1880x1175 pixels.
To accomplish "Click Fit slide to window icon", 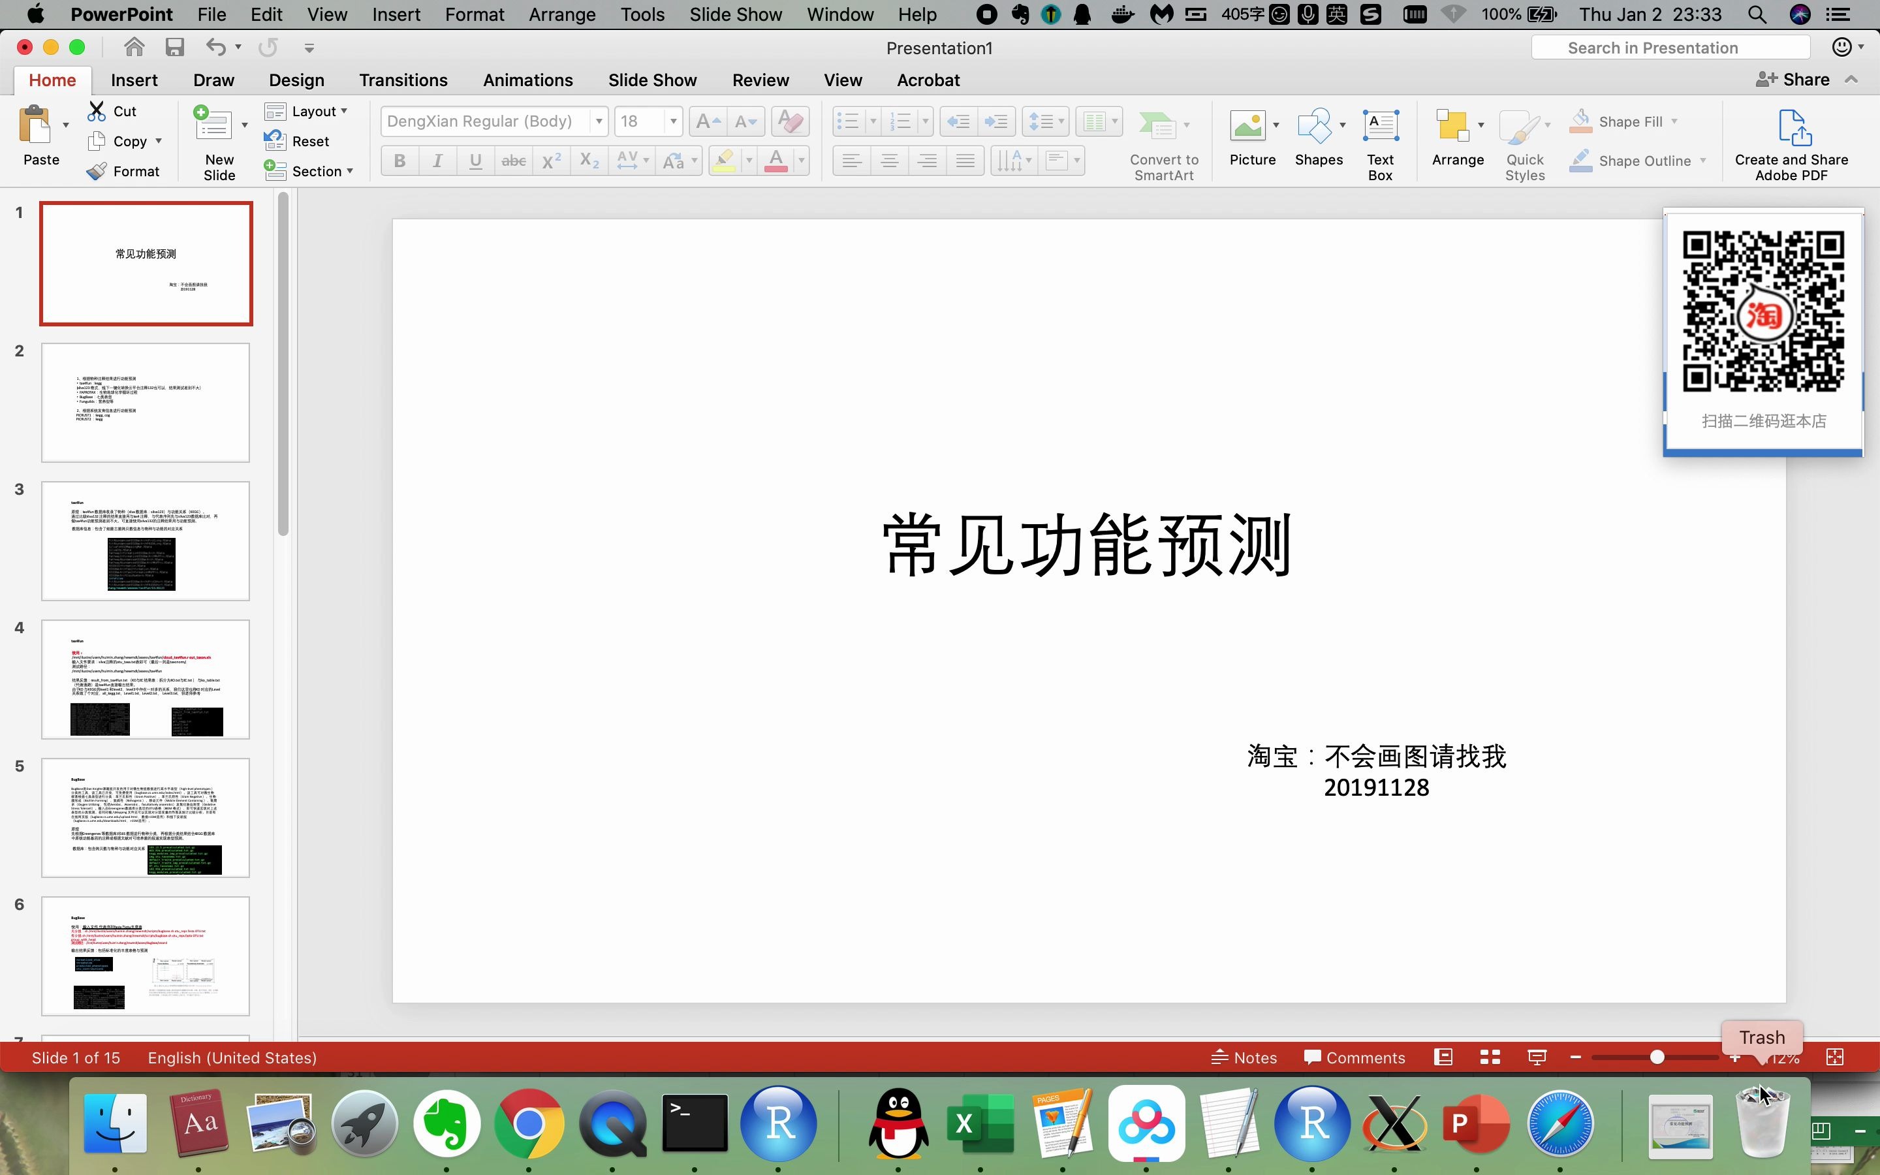I will point(1835,1057).
